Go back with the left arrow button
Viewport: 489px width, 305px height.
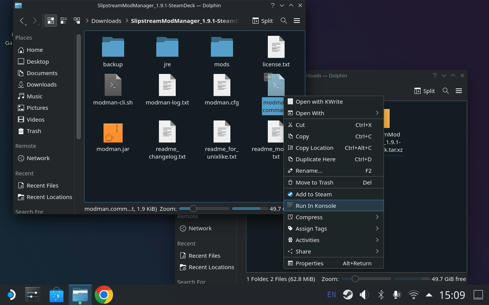[x=22, y=21]
